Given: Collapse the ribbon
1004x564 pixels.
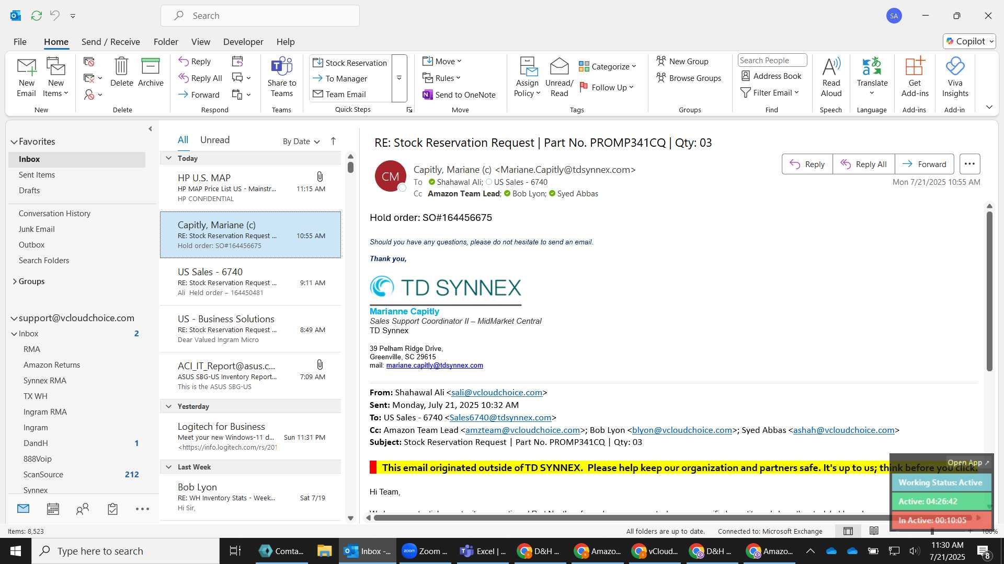Looking at the screenshot, I should [989, 107].
